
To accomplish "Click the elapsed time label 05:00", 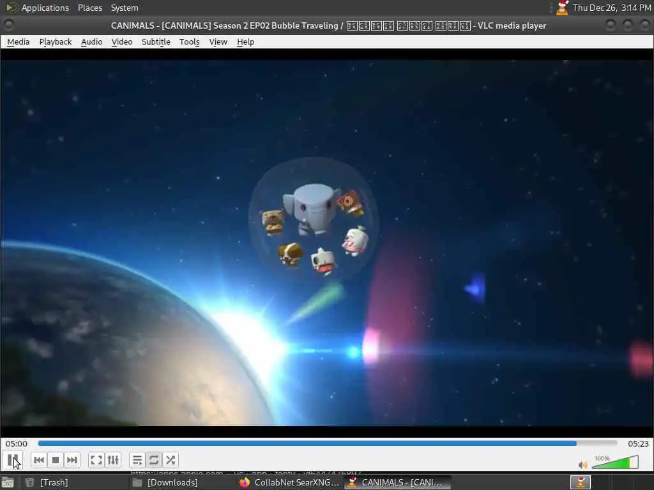I will click(x=16, y=444).
